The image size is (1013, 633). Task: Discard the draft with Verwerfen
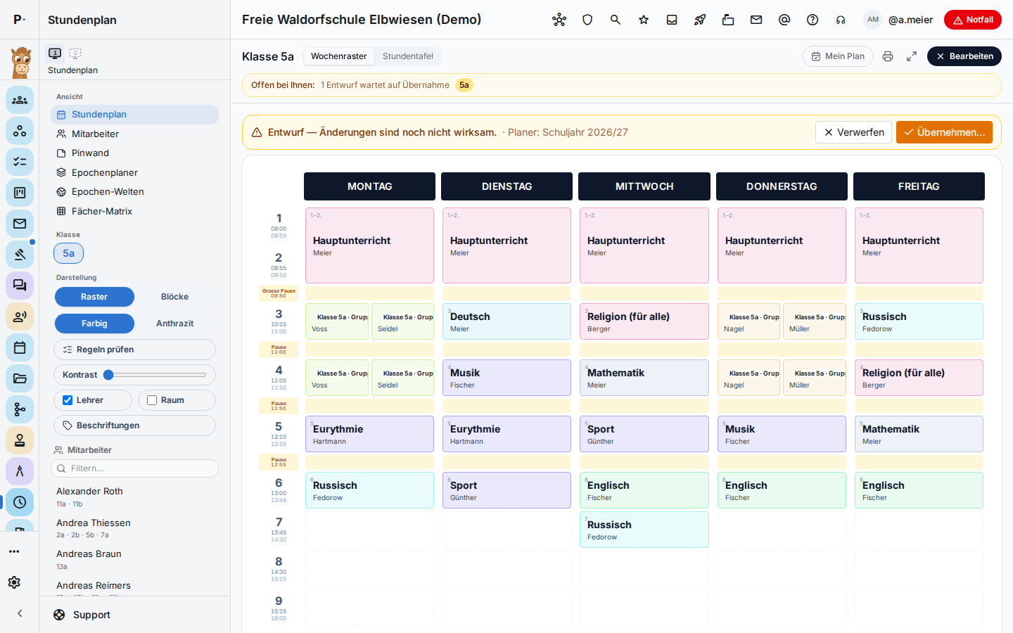point(853,132)
